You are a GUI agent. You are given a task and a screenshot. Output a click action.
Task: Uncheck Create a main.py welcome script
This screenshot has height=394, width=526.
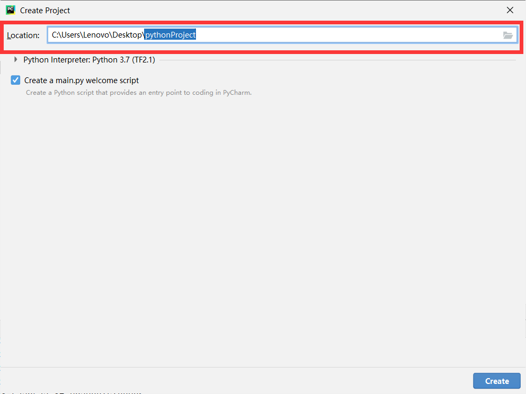[15, 80]
